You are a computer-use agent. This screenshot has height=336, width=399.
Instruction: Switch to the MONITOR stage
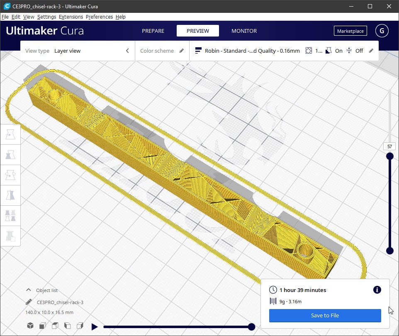[x=244, y=31]
